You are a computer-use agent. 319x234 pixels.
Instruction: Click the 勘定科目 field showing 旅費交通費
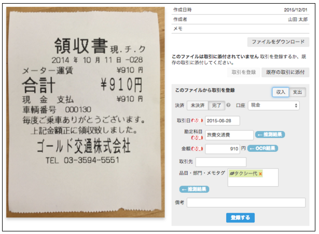tap(229, 135)
